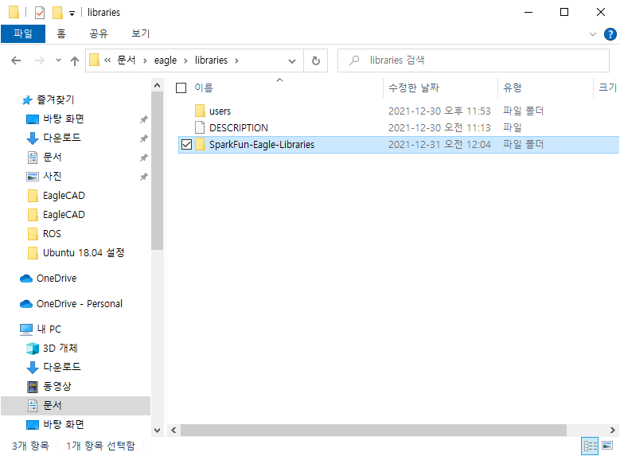Open 사진 in quick access

[53, 176]
